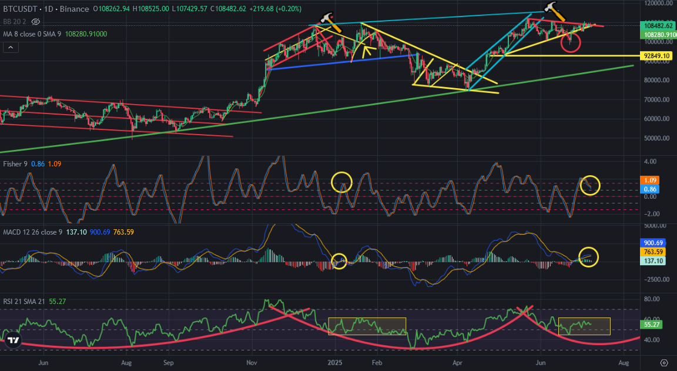This screenshot has width=677, height=371.
Task: Select the hammer icon near the December peak
Action: [331, 22]
